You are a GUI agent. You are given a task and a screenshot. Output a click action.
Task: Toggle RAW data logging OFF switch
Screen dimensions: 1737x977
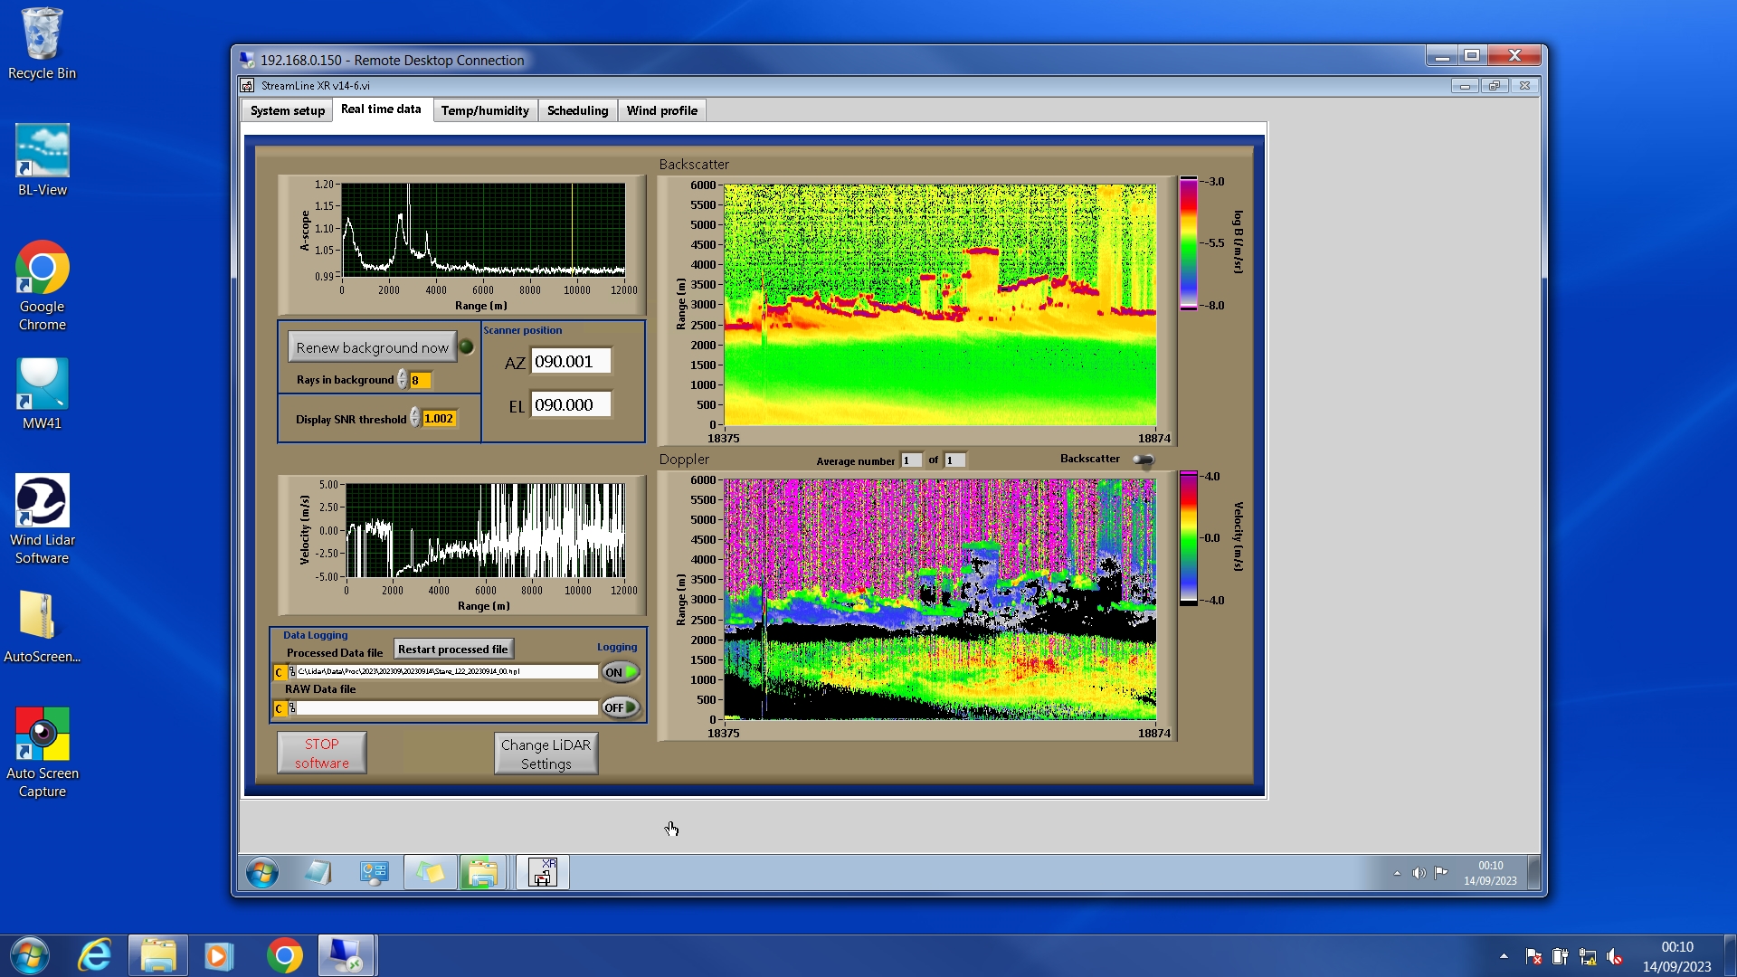(x=621, y=707)
